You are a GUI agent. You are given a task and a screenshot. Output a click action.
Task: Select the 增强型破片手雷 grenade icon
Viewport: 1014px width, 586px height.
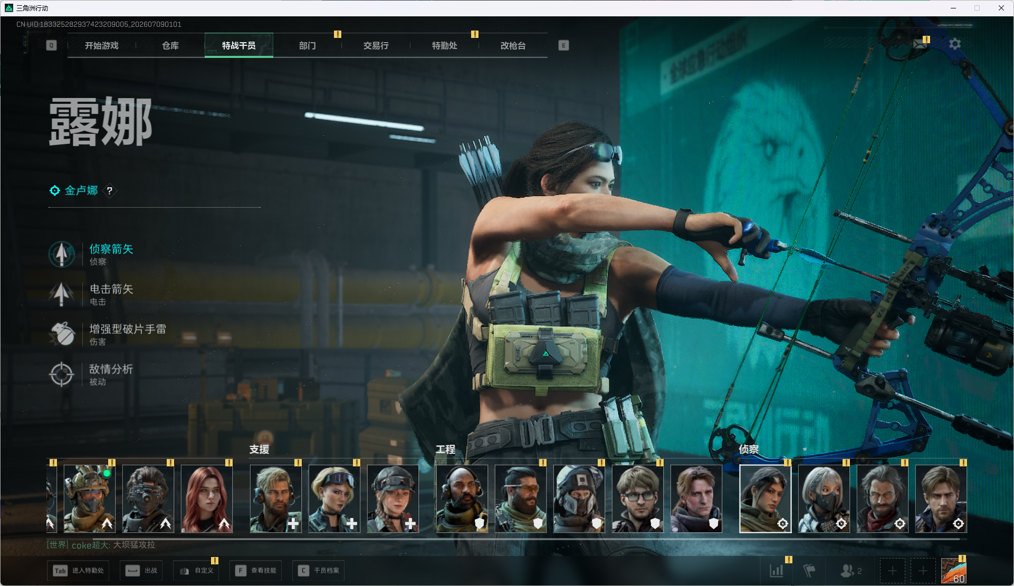62,334
